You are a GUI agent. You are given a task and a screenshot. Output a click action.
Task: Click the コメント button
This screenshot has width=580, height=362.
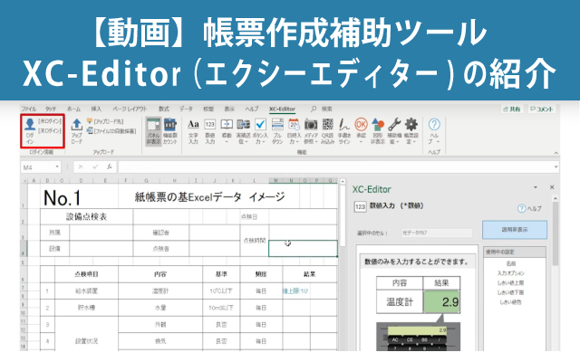542,109
